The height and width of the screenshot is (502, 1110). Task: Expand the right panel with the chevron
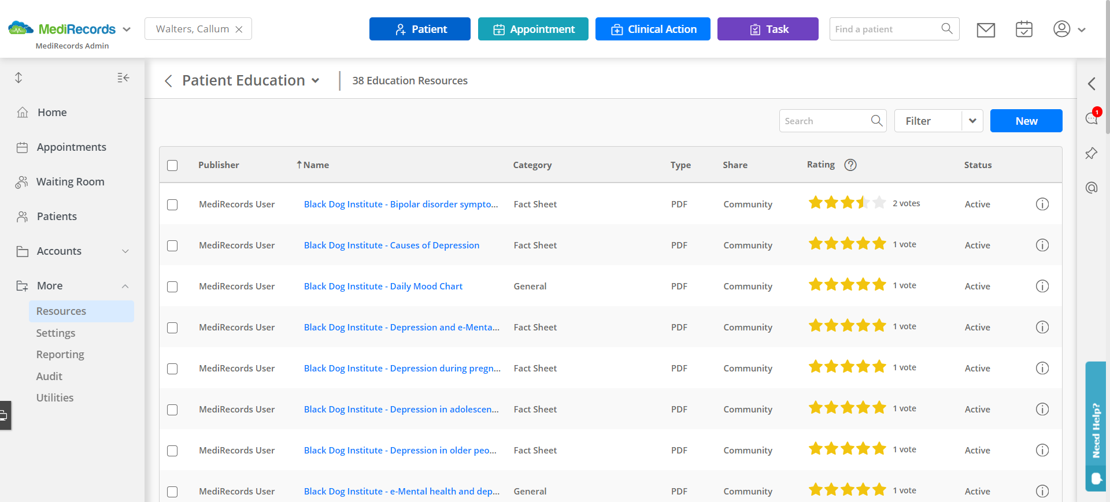1091,84
